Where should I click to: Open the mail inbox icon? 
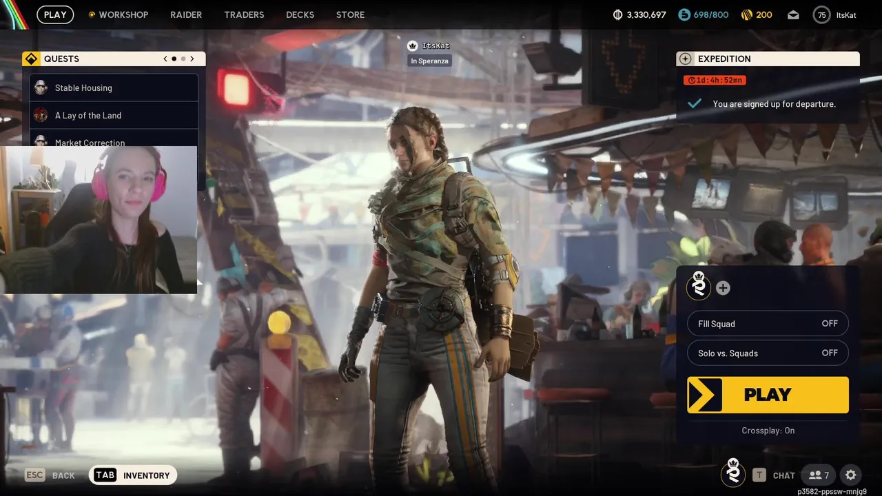pos(793,14)
